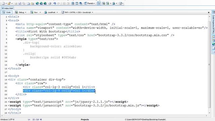Click the split horizontal layout icon
The height and width of the screenshot is (121, 215).
[x=73, y=3]
